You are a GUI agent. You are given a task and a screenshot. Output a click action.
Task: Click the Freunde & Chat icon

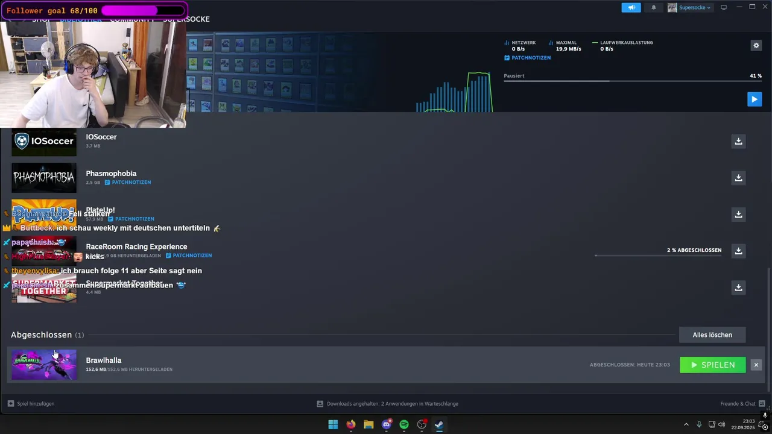(762, 403)
